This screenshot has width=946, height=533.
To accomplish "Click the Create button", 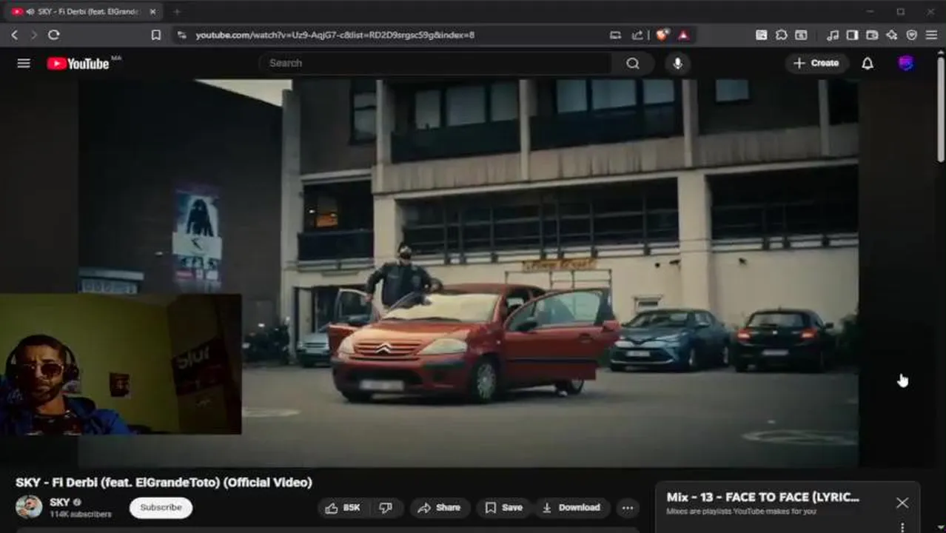I will click(x=816, y=64).
